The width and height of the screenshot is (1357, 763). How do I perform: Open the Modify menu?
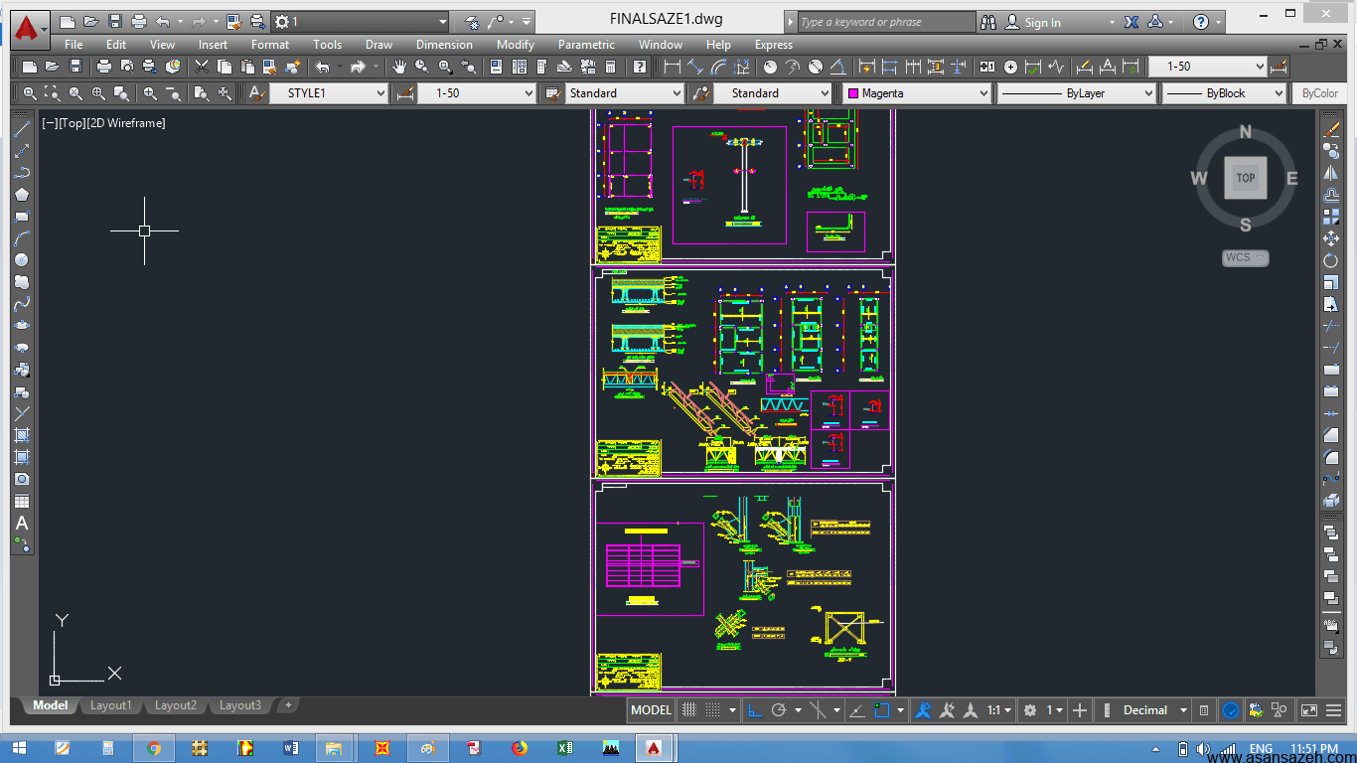pos(516,45)
